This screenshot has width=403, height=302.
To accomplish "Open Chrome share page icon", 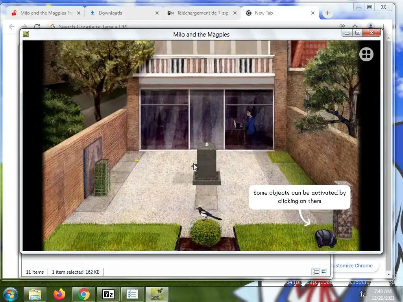I will (x=342, y=26).
